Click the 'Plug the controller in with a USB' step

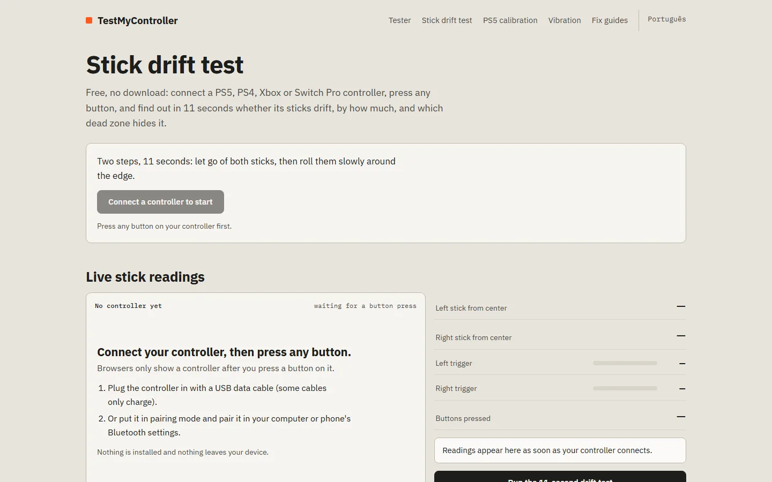217,395
